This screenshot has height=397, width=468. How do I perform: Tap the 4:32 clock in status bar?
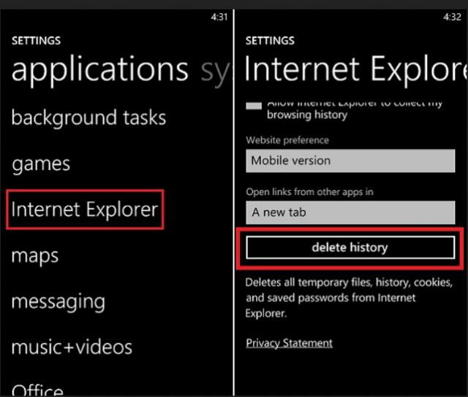point(453,15)
